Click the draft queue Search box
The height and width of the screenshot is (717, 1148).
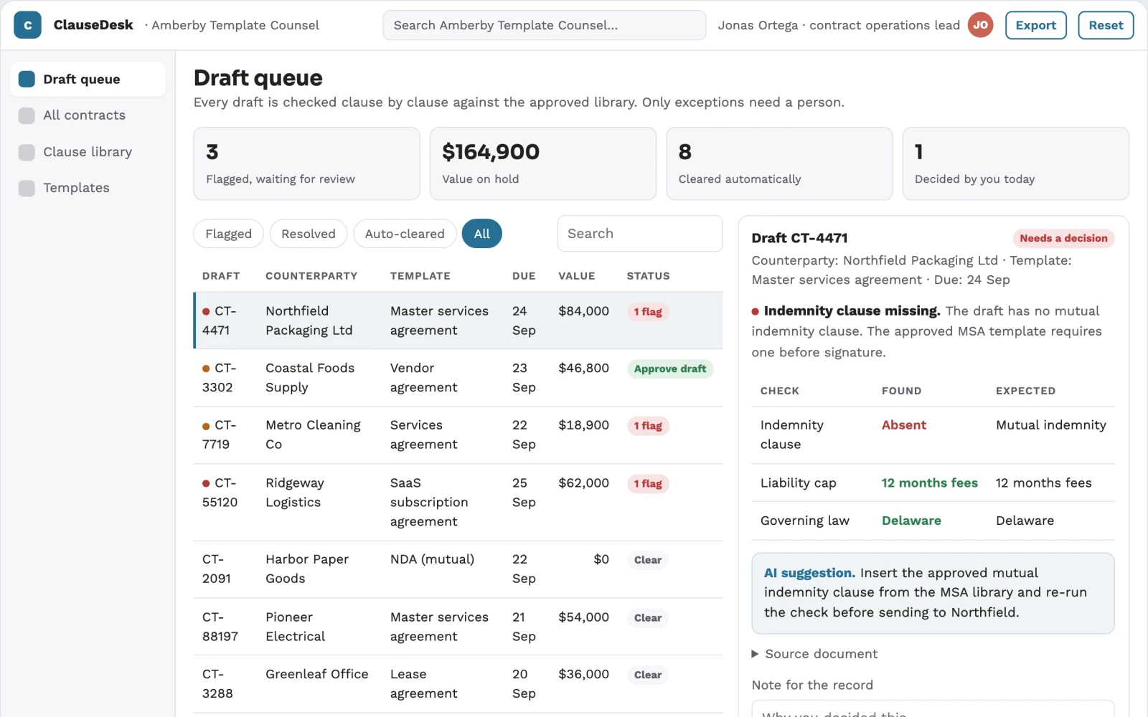(640, 234)
